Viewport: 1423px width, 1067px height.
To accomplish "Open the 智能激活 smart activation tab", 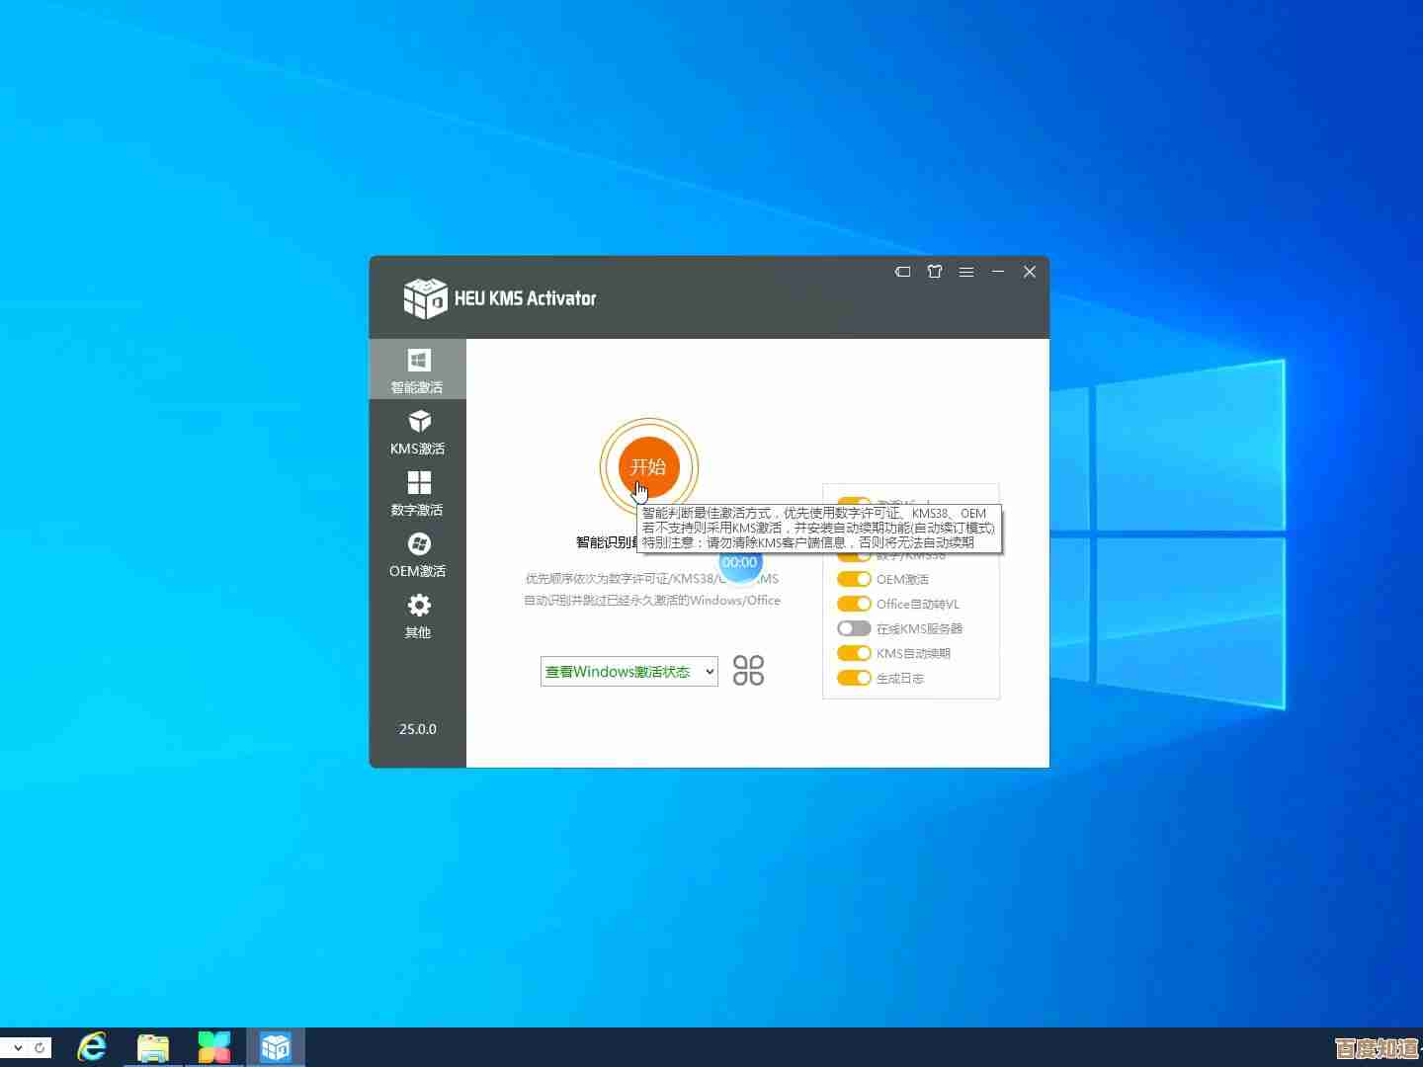I will pos(418,369).
